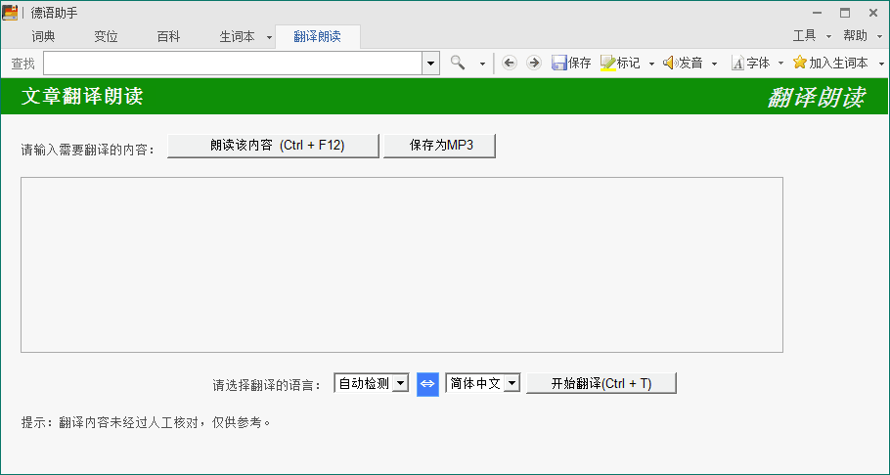Open the 自动检测 source language dropdown
This screenshot has height=475, width=890.
tap(400, 384)
